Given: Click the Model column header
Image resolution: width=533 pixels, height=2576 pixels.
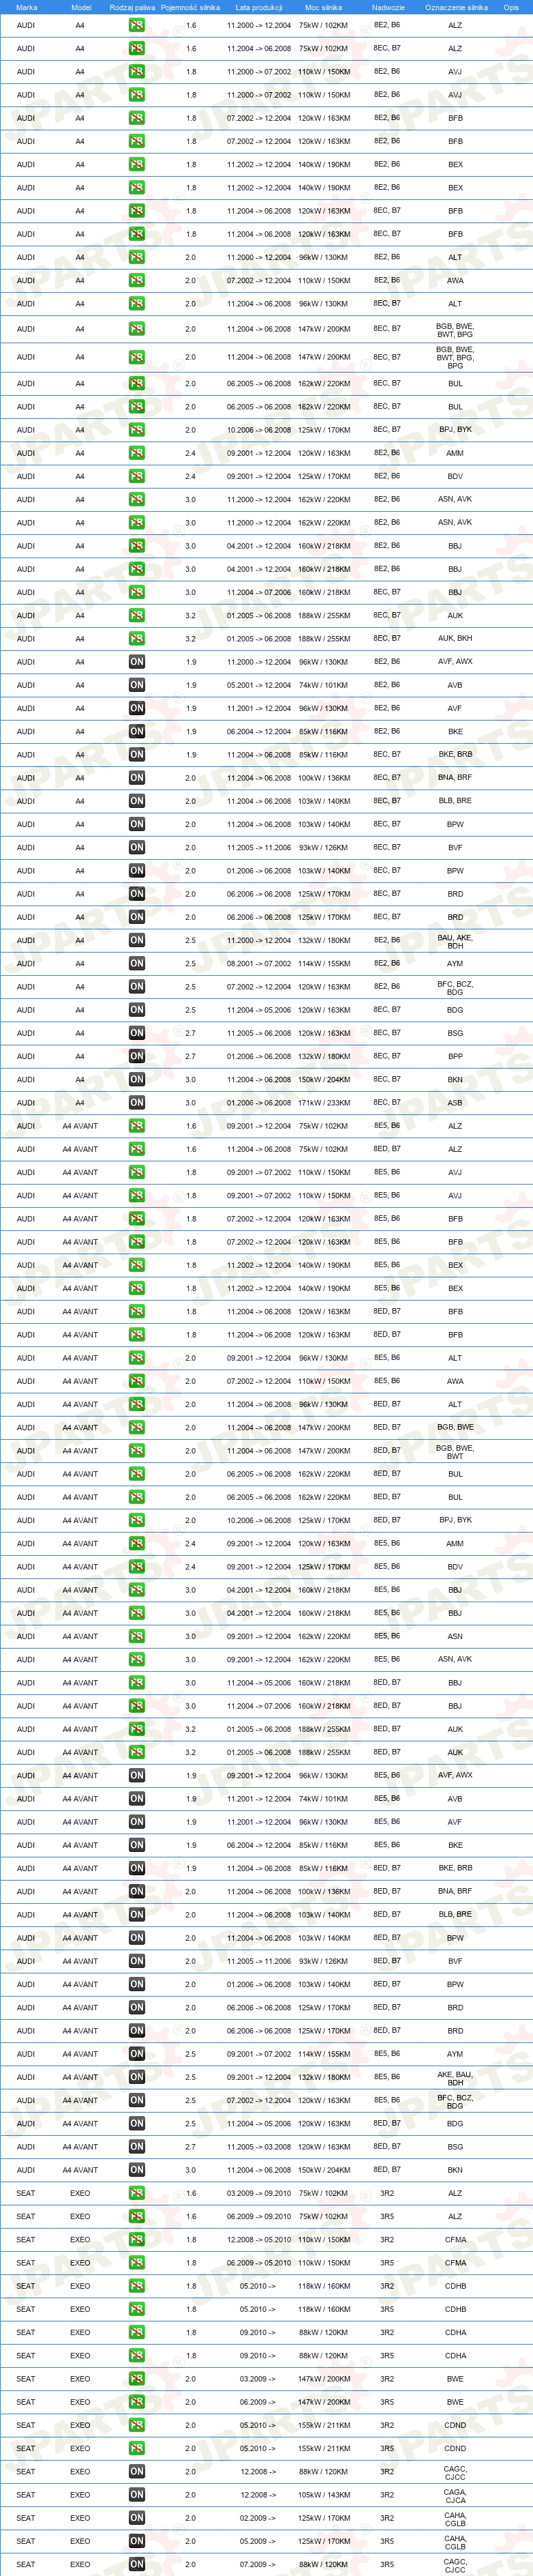Looking at the screenshot, I should click(x=81, y=7).
